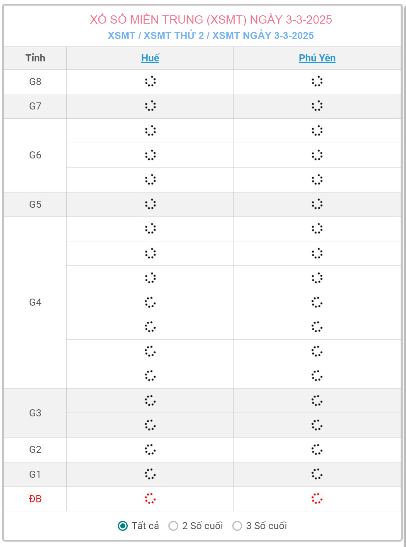
Task: Click the Tỉnh column header
Action: point(35,58)
